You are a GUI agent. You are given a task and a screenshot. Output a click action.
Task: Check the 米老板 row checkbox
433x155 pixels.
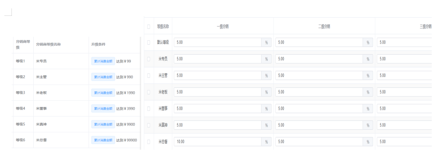pyautogui.click(x=149, y=92)
